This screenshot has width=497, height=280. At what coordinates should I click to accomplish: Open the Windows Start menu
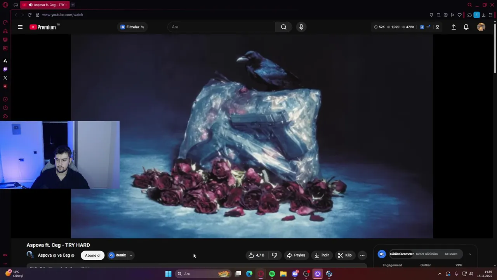pos(168,274)
